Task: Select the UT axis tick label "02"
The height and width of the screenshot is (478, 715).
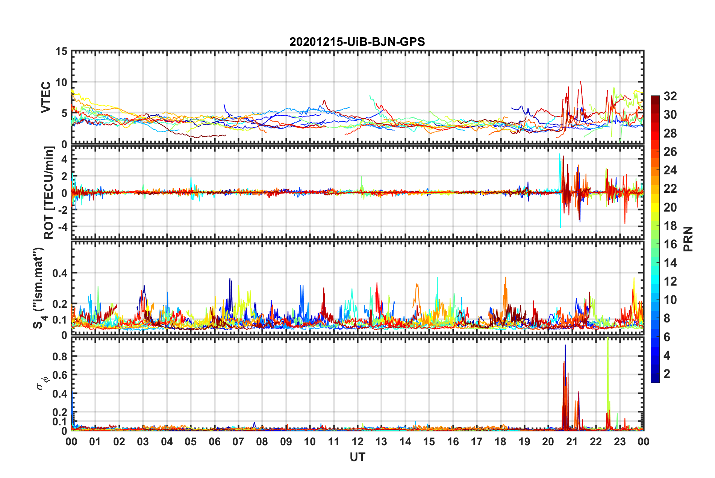Action: click(x=119, y=442)
